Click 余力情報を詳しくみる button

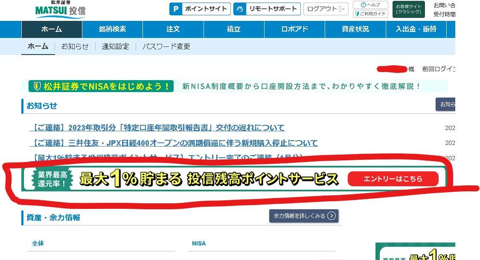304,216
